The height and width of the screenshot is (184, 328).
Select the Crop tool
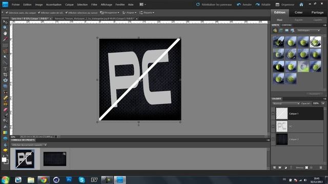pyautogui.click(x=5, y=75)
